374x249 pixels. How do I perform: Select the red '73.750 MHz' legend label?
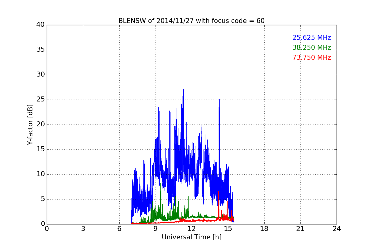(312, 58)
